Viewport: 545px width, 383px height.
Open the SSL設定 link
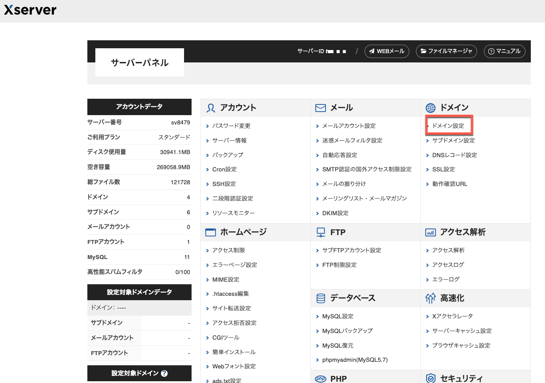(443, 169)
